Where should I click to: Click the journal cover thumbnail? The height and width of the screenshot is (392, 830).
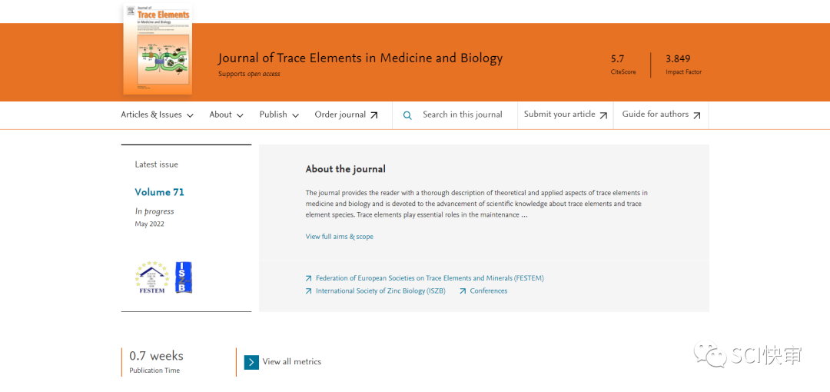158,50
